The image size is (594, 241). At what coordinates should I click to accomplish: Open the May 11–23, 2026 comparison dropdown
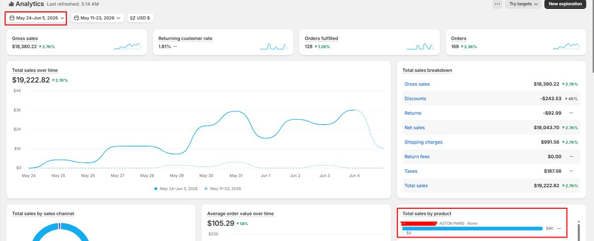[97, 18]
